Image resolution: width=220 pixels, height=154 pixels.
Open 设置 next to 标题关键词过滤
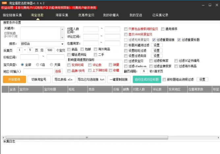[157, 45]
